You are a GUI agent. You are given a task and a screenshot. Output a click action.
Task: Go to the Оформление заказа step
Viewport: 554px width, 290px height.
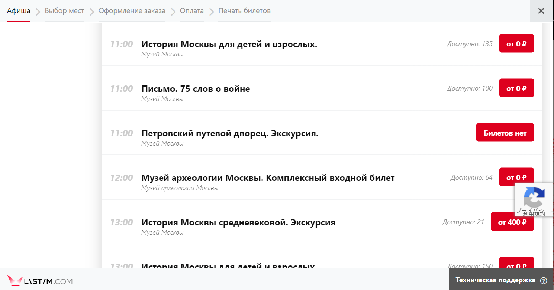(x=132, y=11)
